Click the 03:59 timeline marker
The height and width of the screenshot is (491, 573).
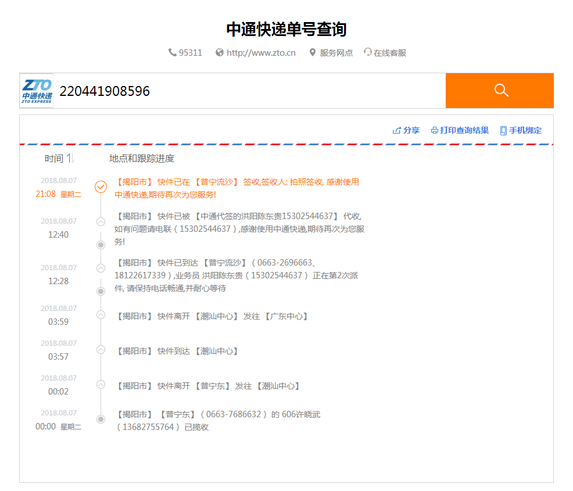coord(101,314)
